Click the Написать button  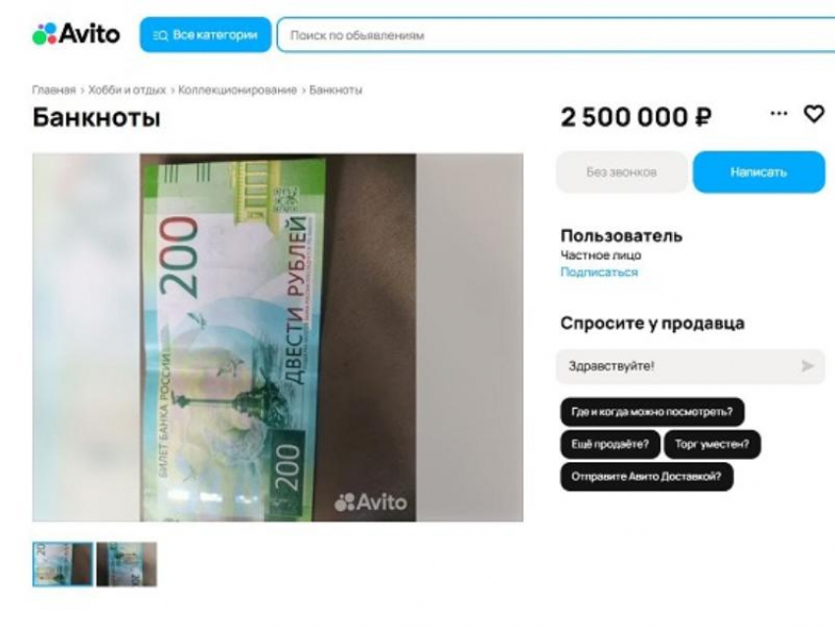(x=758, y=172)
